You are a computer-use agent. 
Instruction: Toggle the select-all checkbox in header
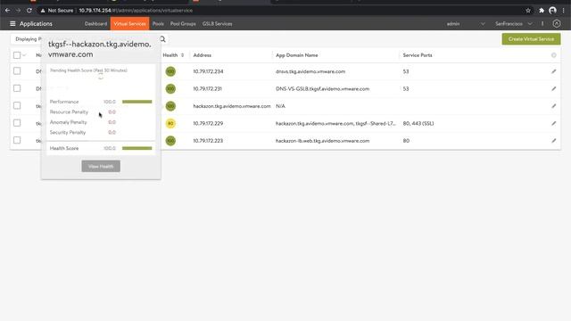[17, 55]
